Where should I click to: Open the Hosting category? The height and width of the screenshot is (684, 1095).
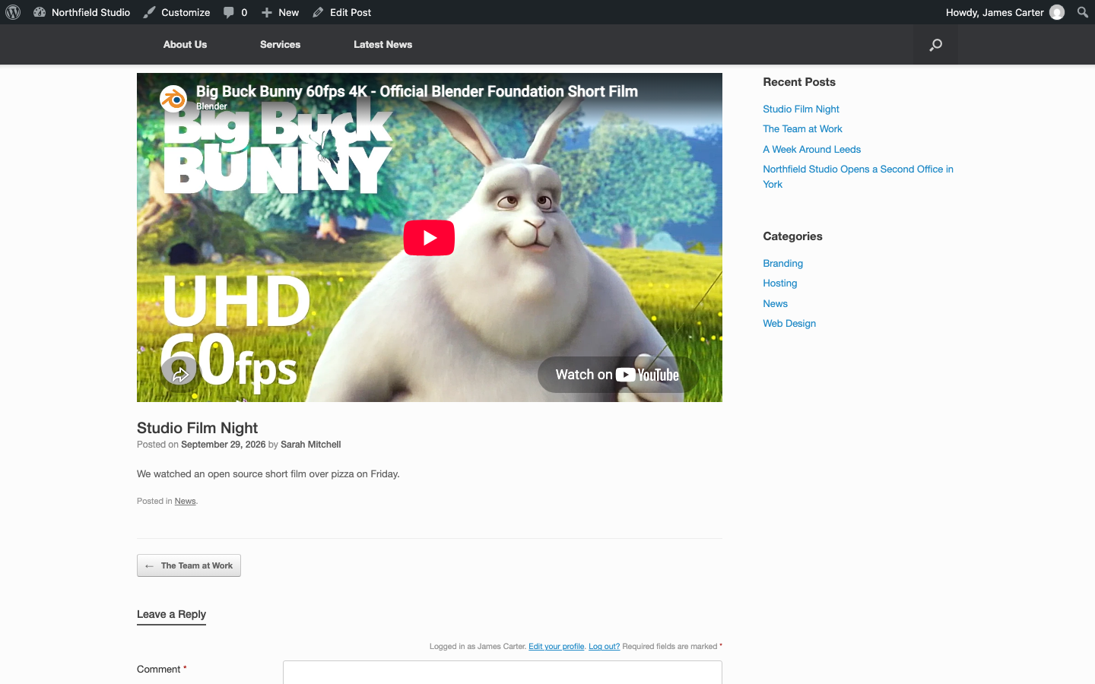point(779,283)
